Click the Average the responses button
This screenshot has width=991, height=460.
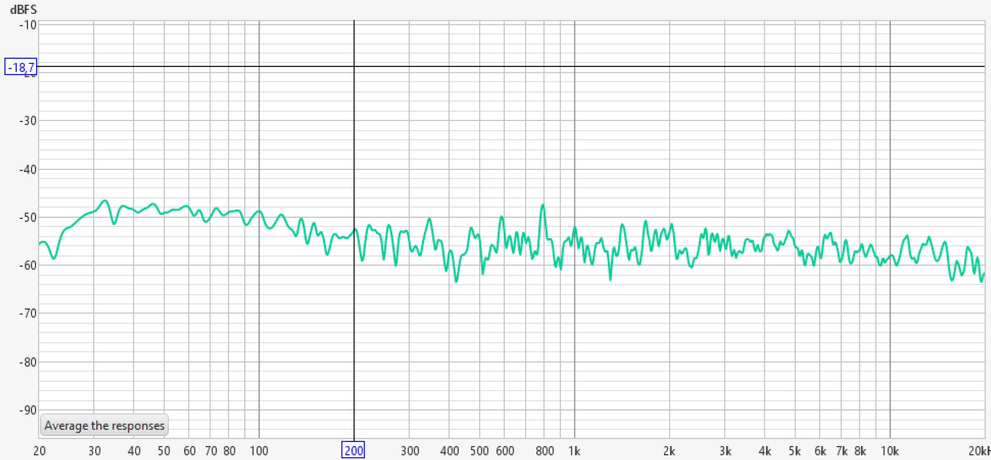pos(104,426)
